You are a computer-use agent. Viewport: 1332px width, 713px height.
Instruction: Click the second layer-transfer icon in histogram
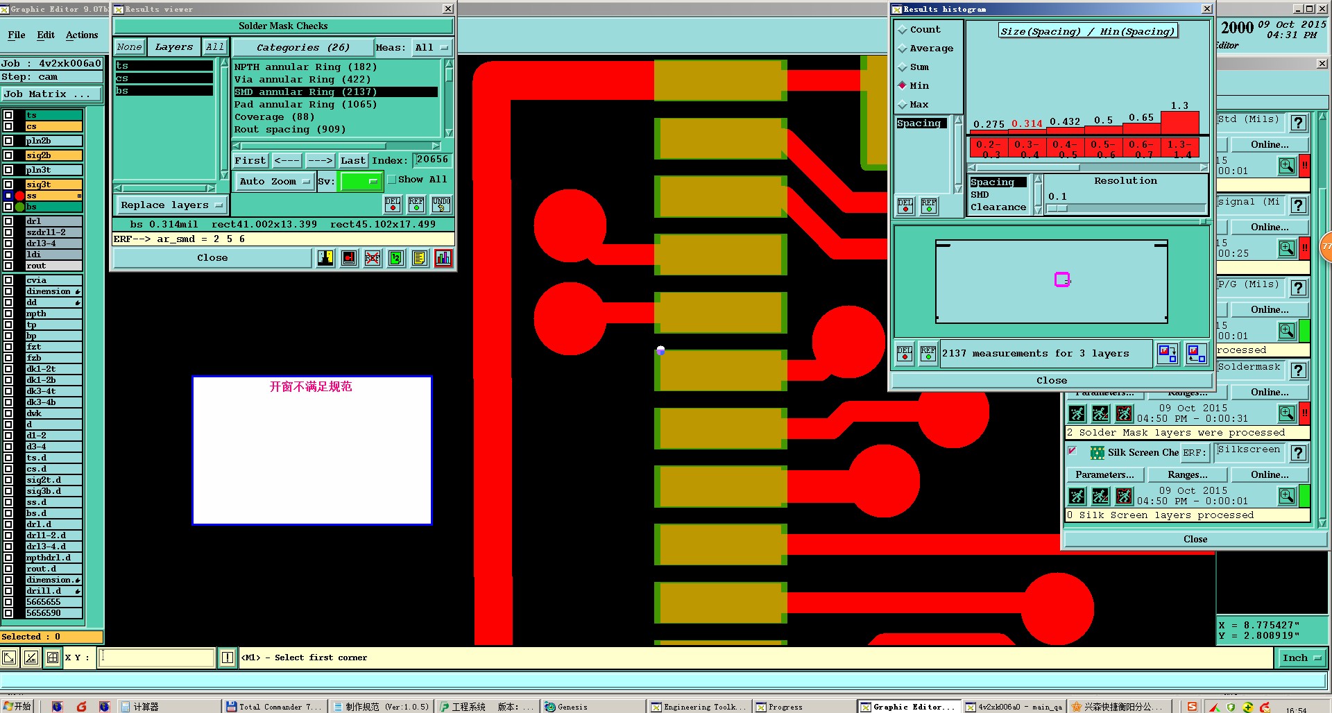[1196, 354]
